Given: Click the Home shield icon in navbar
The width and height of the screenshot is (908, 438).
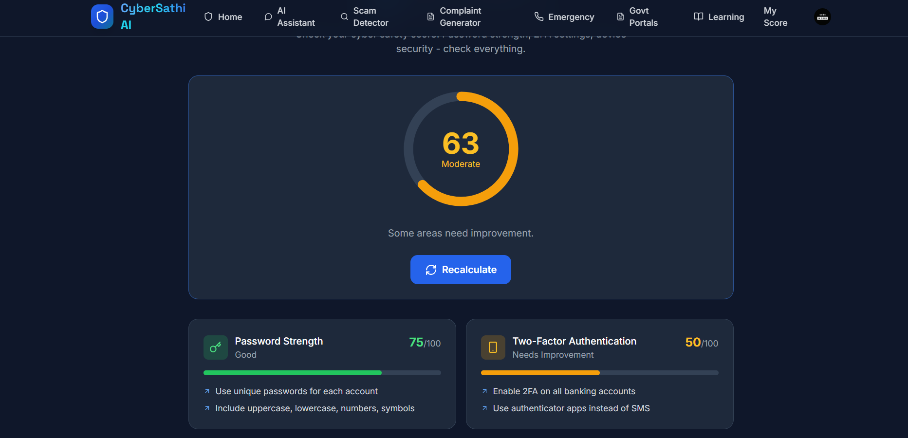Looking at the screenshot, I should pos(208,17).
